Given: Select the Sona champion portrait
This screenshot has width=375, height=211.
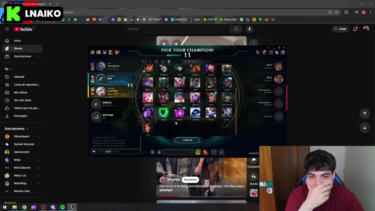Looking at the screenshot, I should coord(180,98).
